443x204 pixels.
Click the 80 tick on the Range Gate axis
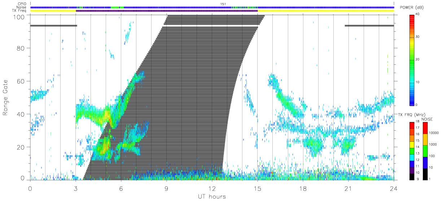pyautogui.click(x=21, y=48)
